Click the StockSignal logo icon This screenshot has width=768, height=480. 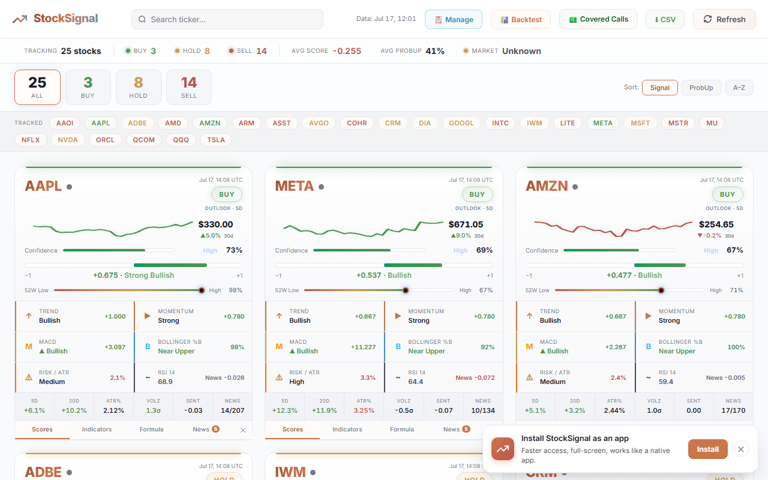coord(20,19)
